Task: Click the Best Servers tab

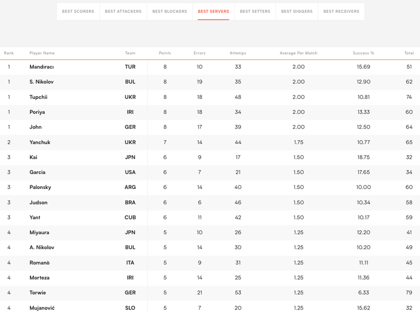Action: 214,11
